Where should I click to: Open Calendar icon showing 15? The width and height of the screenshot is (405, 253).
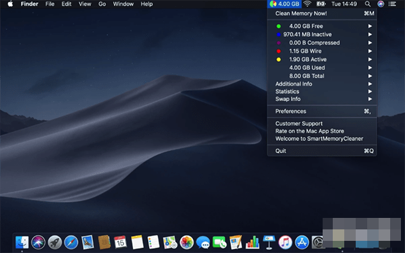120,242
